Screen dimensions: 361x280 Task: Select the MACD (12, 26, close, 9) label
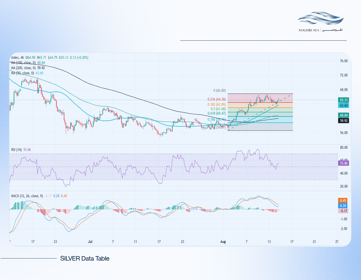pos(27,196)
